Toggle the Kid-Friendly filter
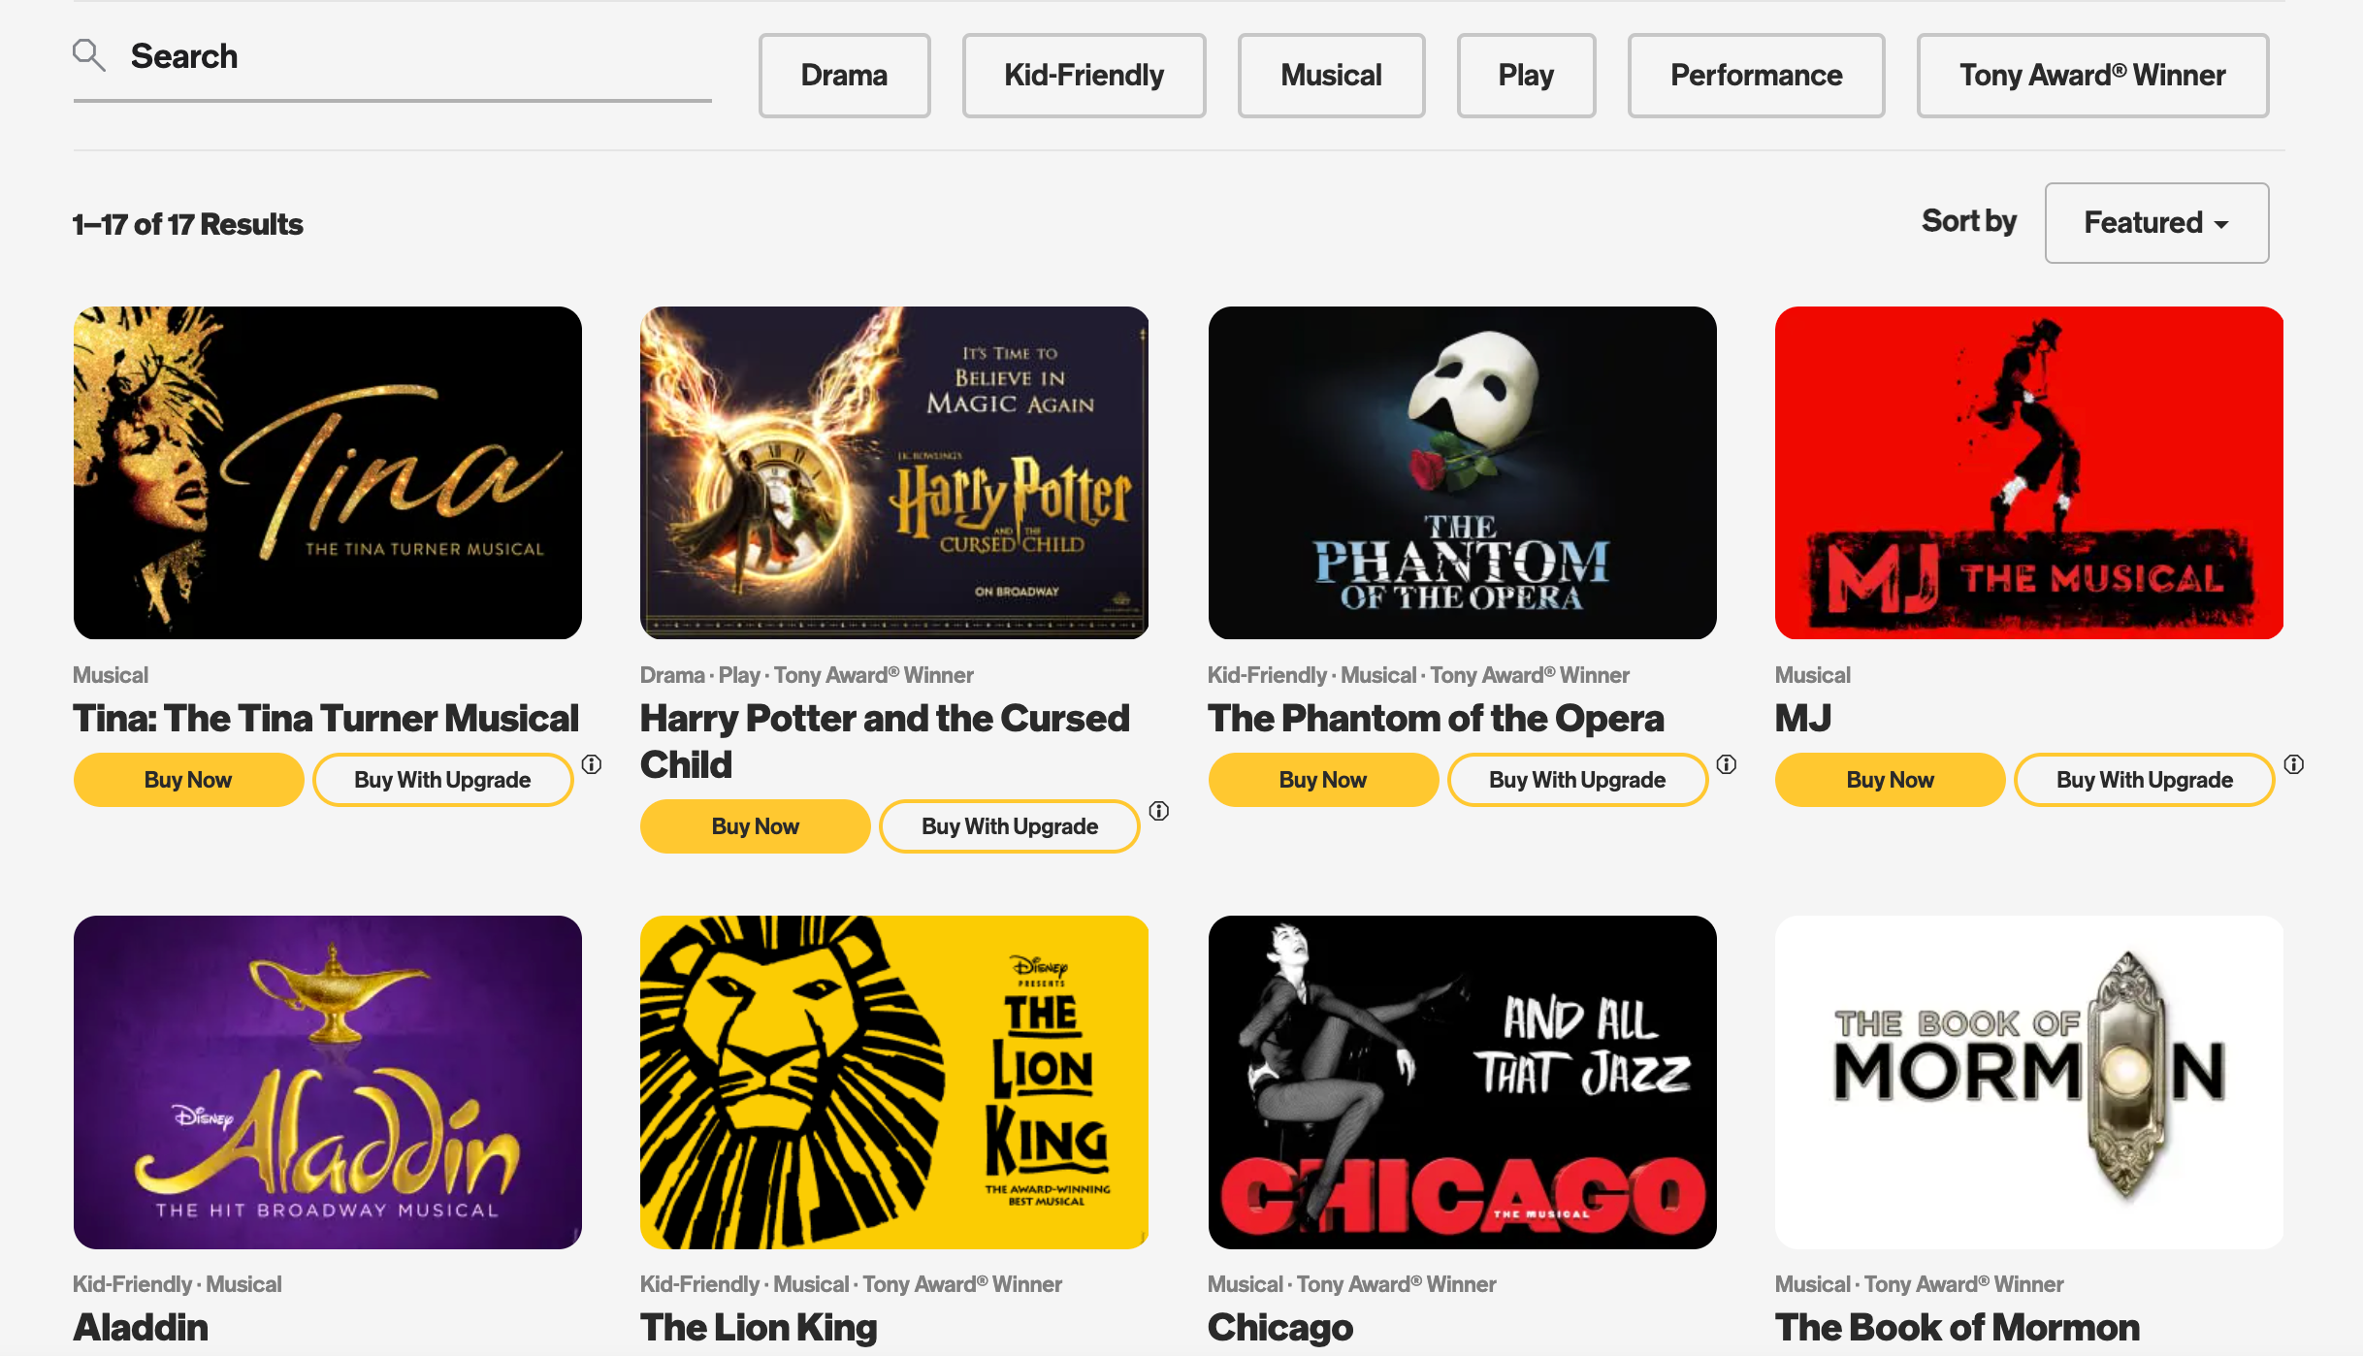 (x=1084, y=76)
